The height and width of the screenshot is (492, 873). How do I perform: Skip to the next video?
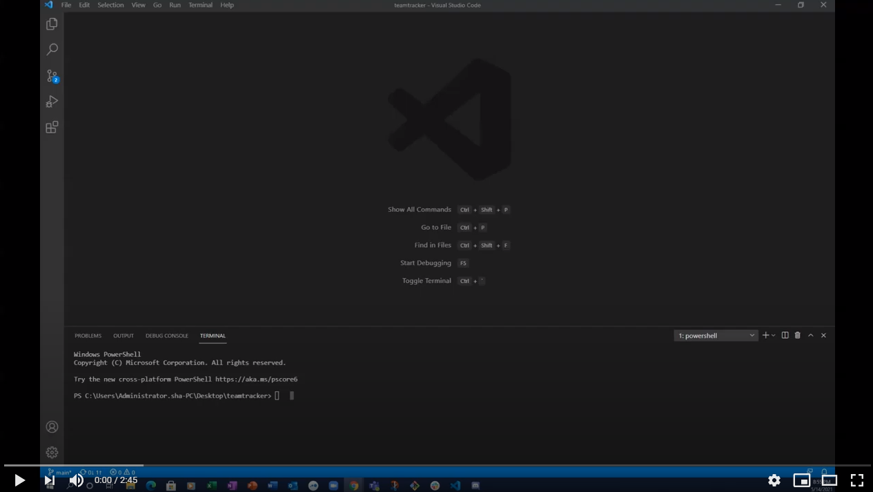pyautogui.click(x=49, y=480)
